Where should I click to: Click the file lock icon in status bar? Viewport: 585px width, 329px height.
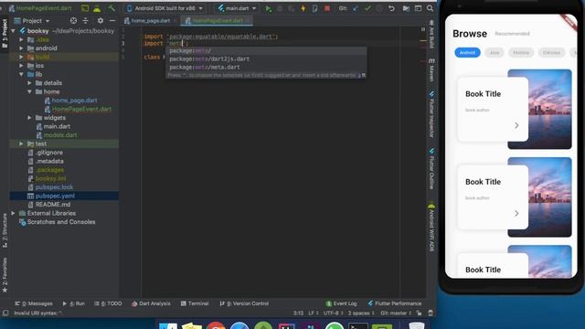tap(419, 313)
